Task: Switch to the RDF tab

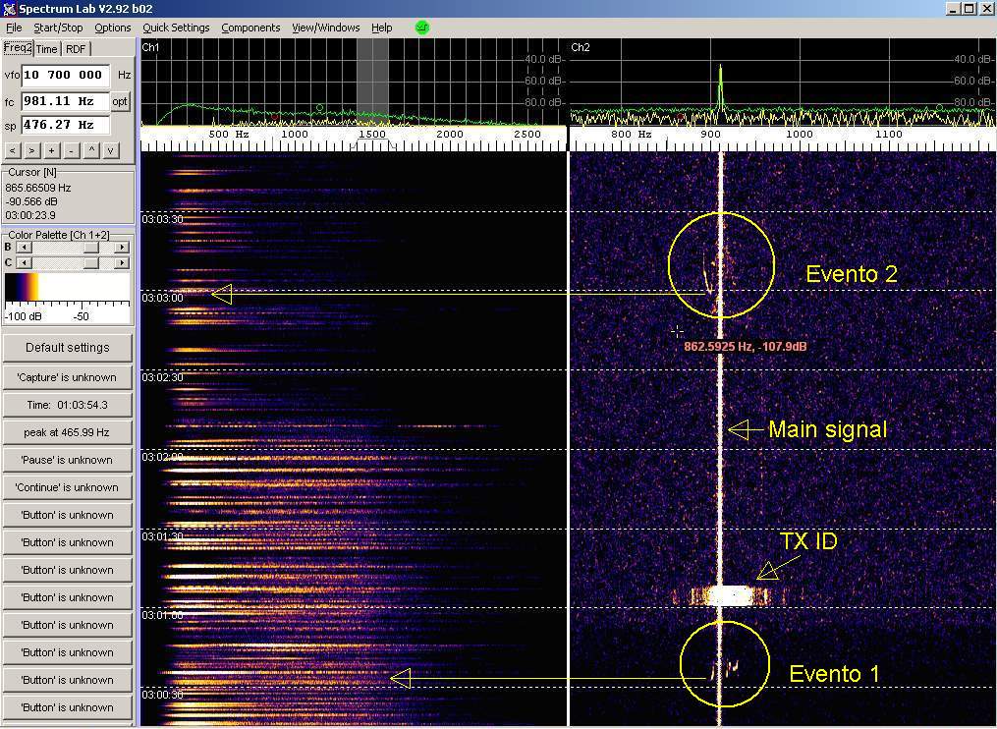Action: 76,49
